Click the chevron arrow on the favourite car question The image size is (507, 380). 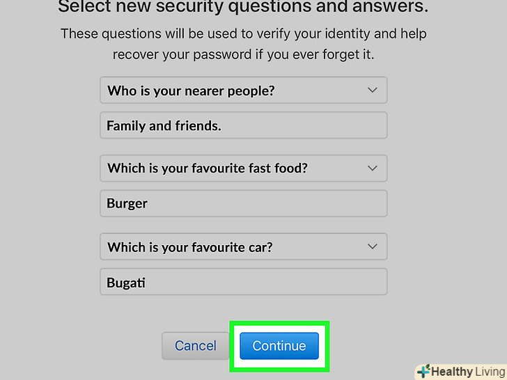coord(372,246)
